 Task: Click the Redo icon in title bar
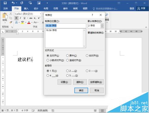[22, 3]
